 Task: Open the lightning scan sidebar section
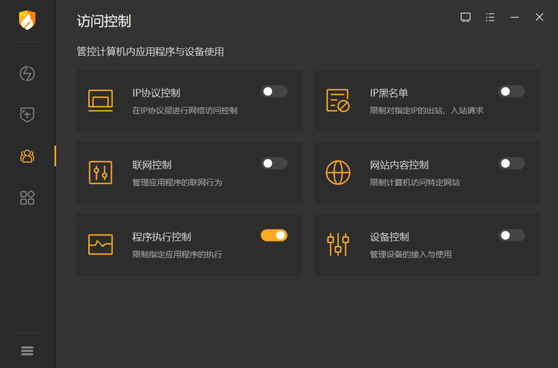pyautogui.click(x=27, y=73)
